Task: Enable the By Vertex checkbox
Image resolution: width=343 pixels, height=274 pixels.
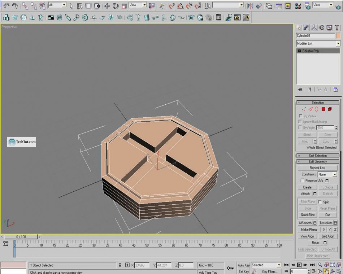Action: (300, 116)
